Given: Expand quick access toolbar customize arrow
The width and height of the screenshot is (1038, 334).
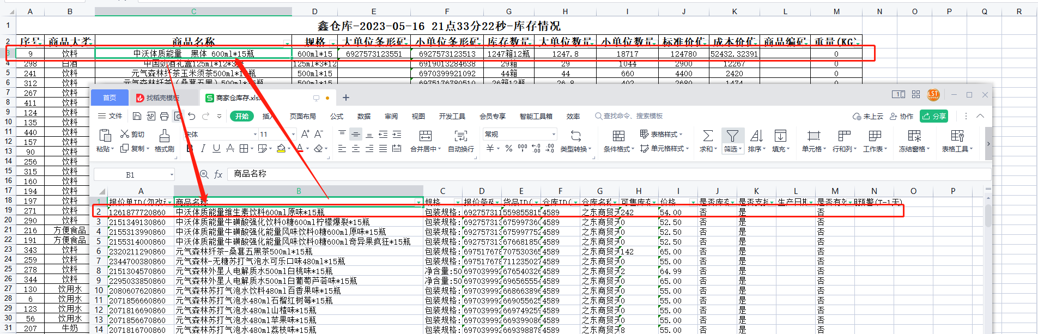Looking at the screenshot, I should pos(219,116).
